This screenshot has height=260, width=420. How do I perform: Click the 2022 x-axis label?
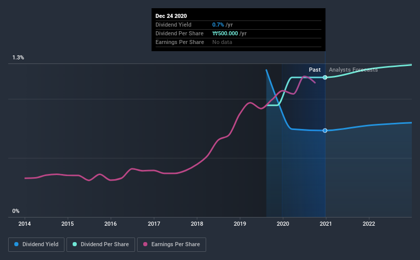pos(369,224)
